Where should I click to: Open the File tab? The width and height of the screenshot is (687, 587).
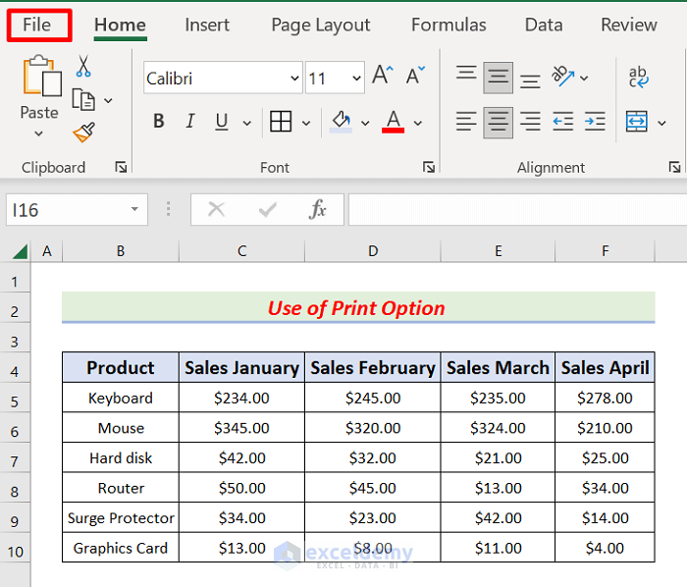[37, 25]
